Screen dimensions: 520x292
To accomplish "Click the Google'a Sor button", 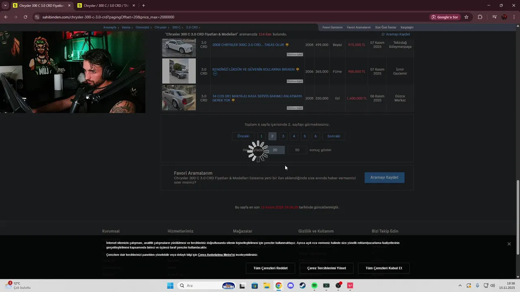I will coord(445,17).
